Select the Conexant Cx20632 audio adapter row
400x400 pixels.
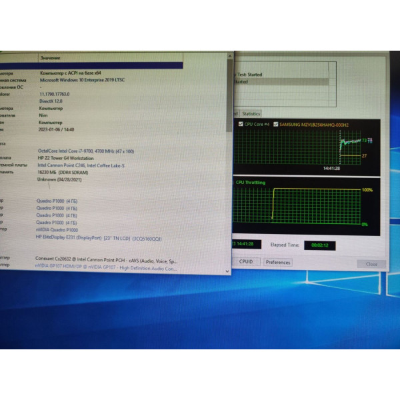click(107, 261)
